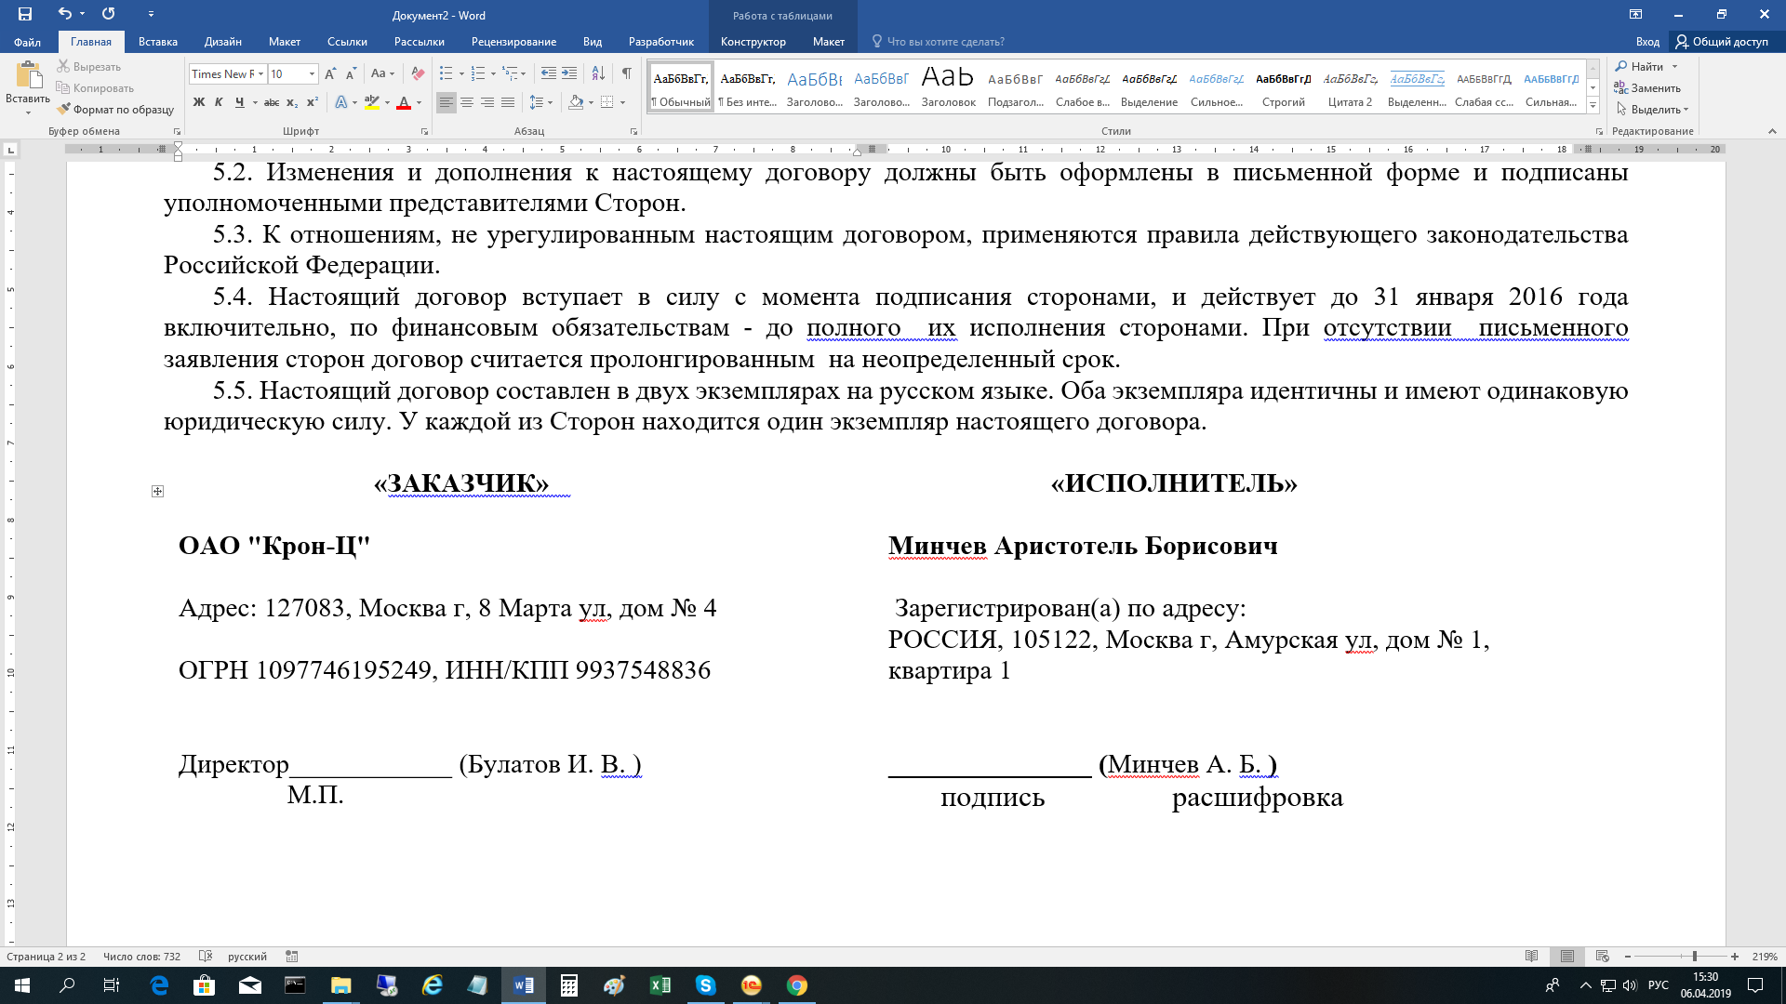The width and height of the screenshot is (1786, 1004).
Task: Undo the last action
Action: 64,14
